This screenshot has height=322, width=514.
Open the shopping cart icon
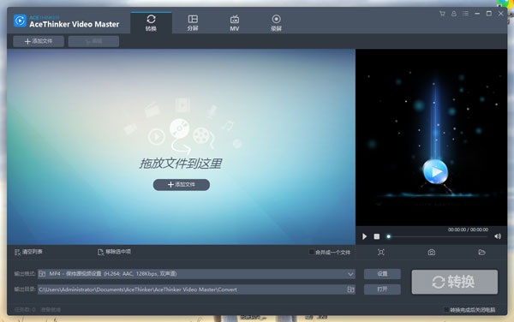(442, 14)
